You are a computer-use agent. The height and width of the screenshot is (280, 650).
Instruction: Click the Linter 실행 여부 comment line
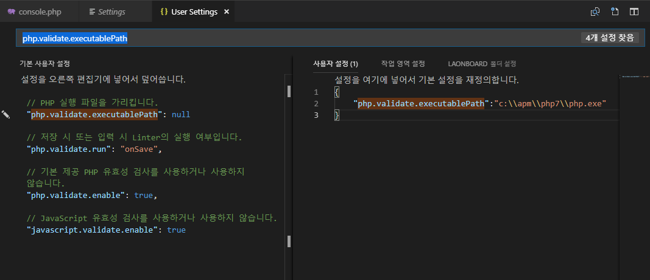[x=134, y=137]
